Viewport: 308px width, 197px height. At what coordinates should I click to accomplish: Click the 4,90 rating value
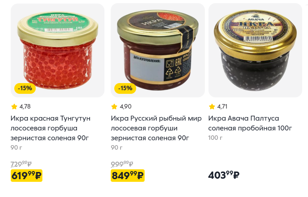point(125,107)
